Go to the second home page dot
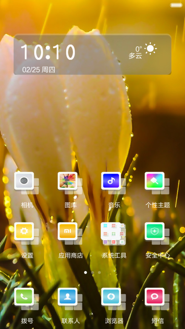 (x=92, y=273)
